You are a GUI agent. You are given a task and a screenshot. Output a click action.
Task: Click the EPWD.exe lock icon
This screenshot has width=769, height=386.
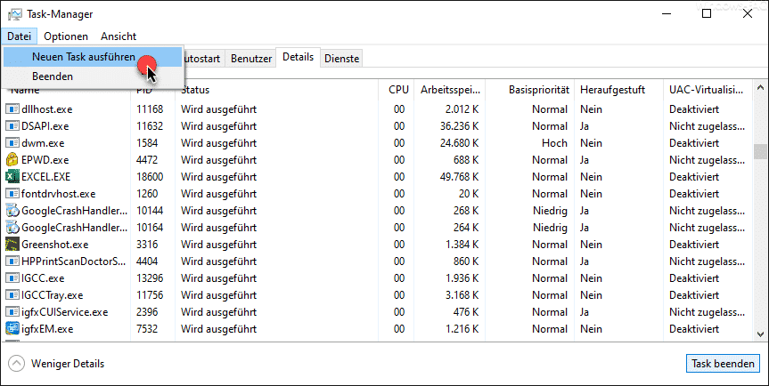(x=12, y=160)
